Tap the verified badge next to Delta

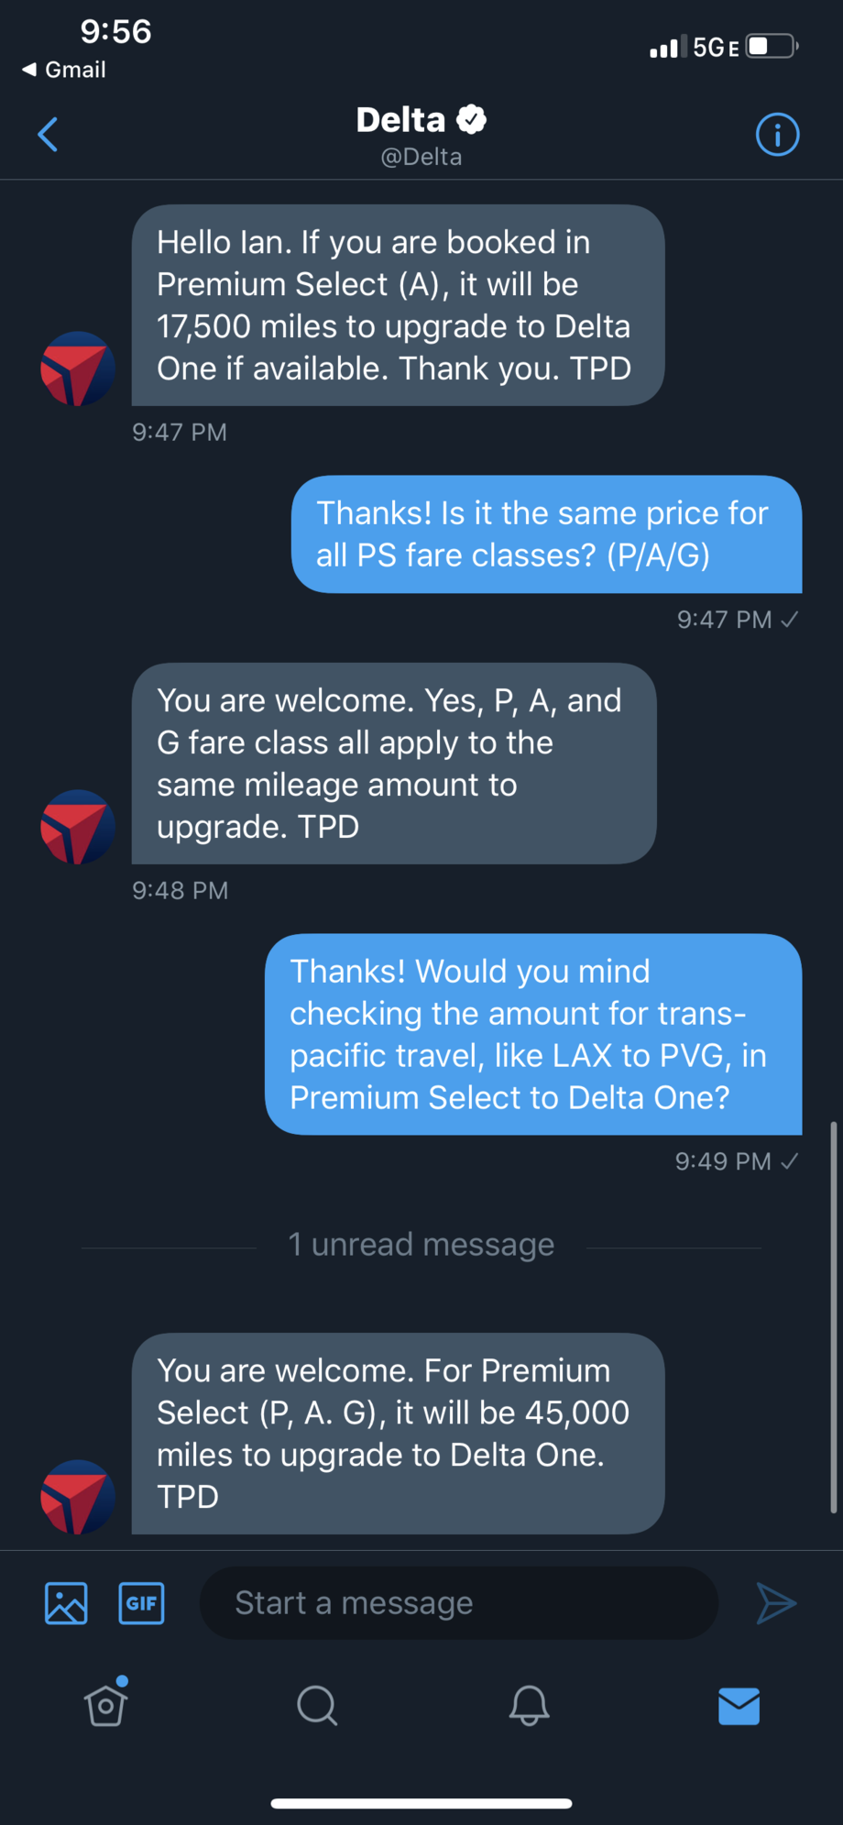(x=471, y=119)
